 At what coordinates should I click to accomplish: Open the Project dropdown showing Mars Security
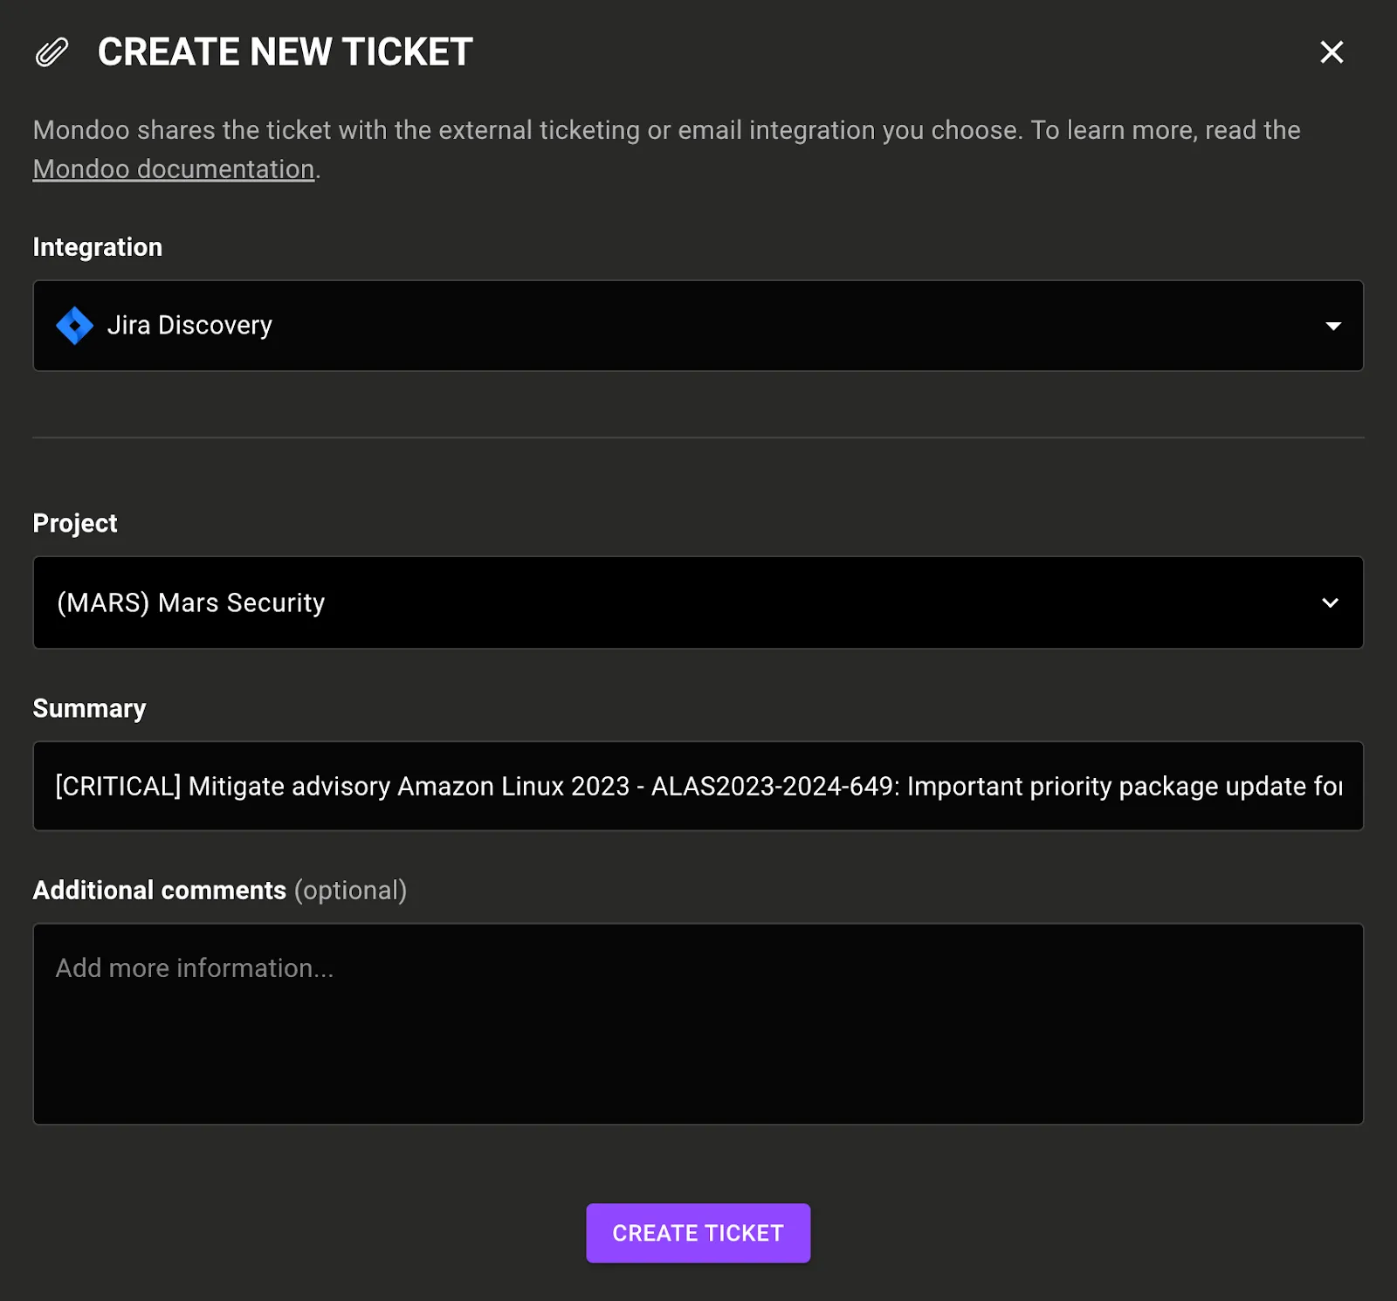[698, 602]
